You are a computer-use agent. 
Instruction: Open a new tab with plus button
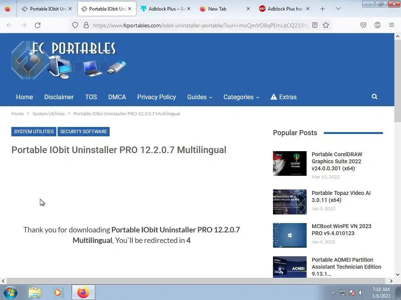pyautogui.click(x=323, y=9)
